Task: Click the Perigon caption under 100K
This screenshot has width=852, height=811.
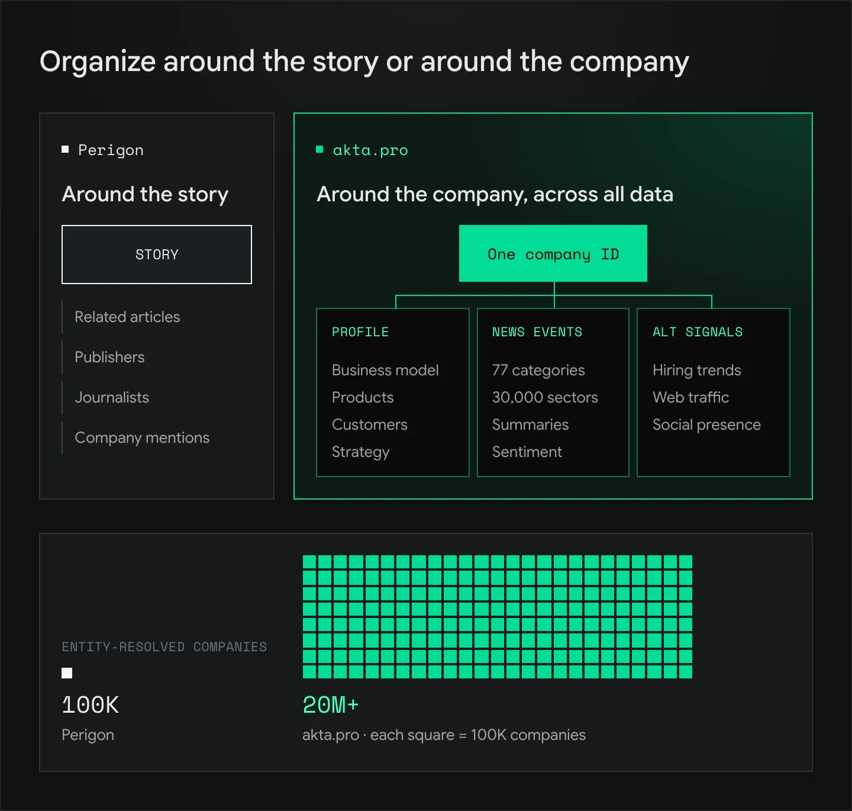Action: 88,735
